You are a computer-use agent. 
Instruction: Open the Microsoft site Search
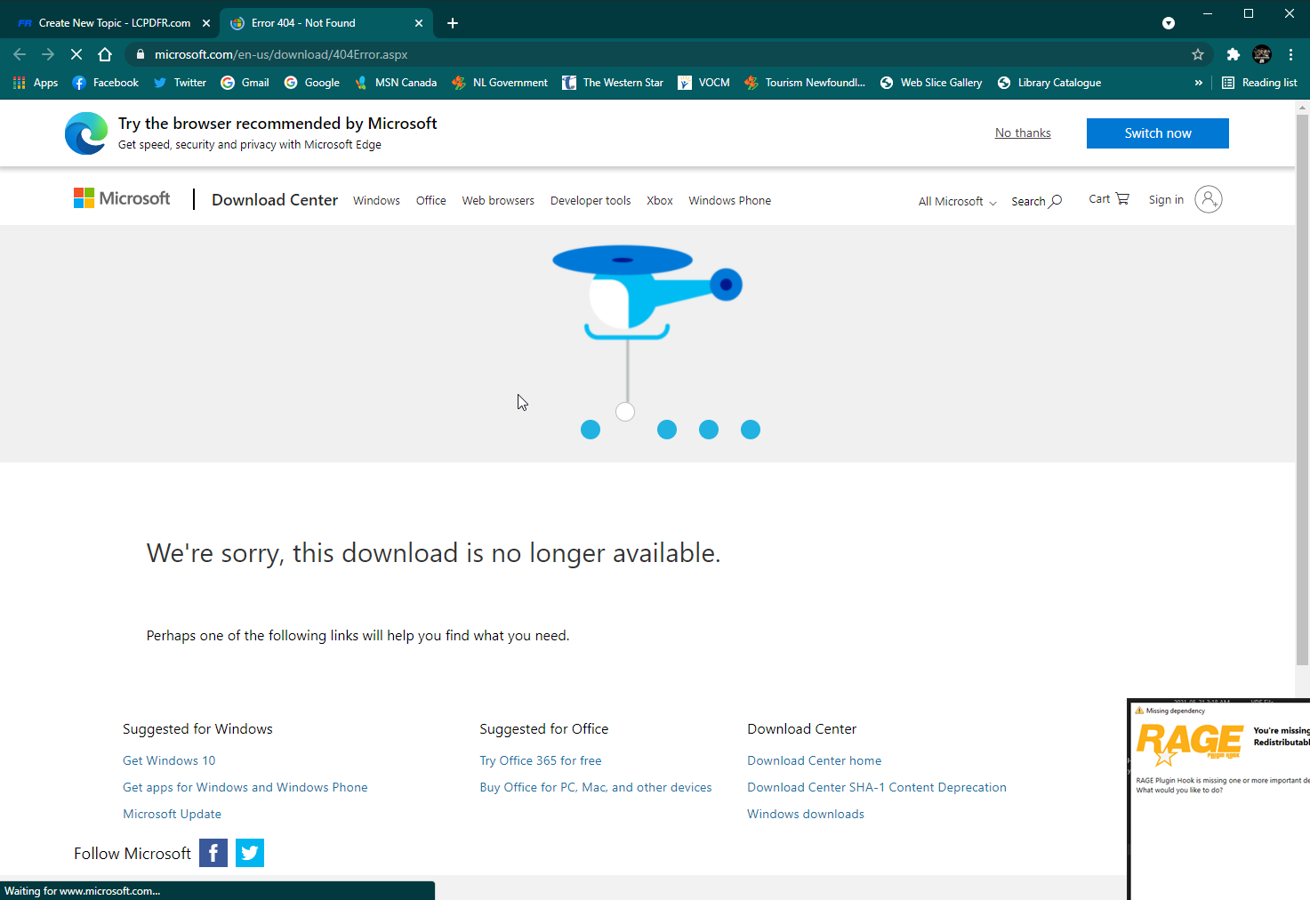1037,202
